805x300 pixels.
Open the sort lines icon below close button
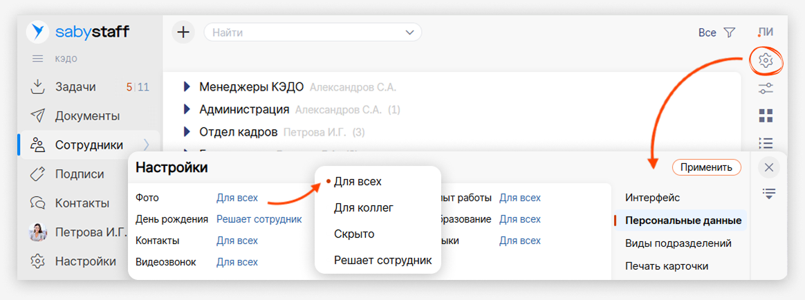tap(768, 194)
